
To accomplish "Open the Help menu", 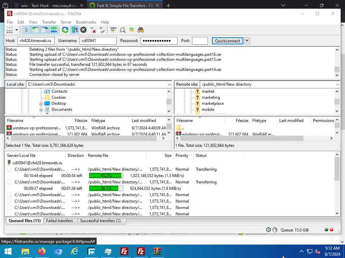I will (105, 22).
